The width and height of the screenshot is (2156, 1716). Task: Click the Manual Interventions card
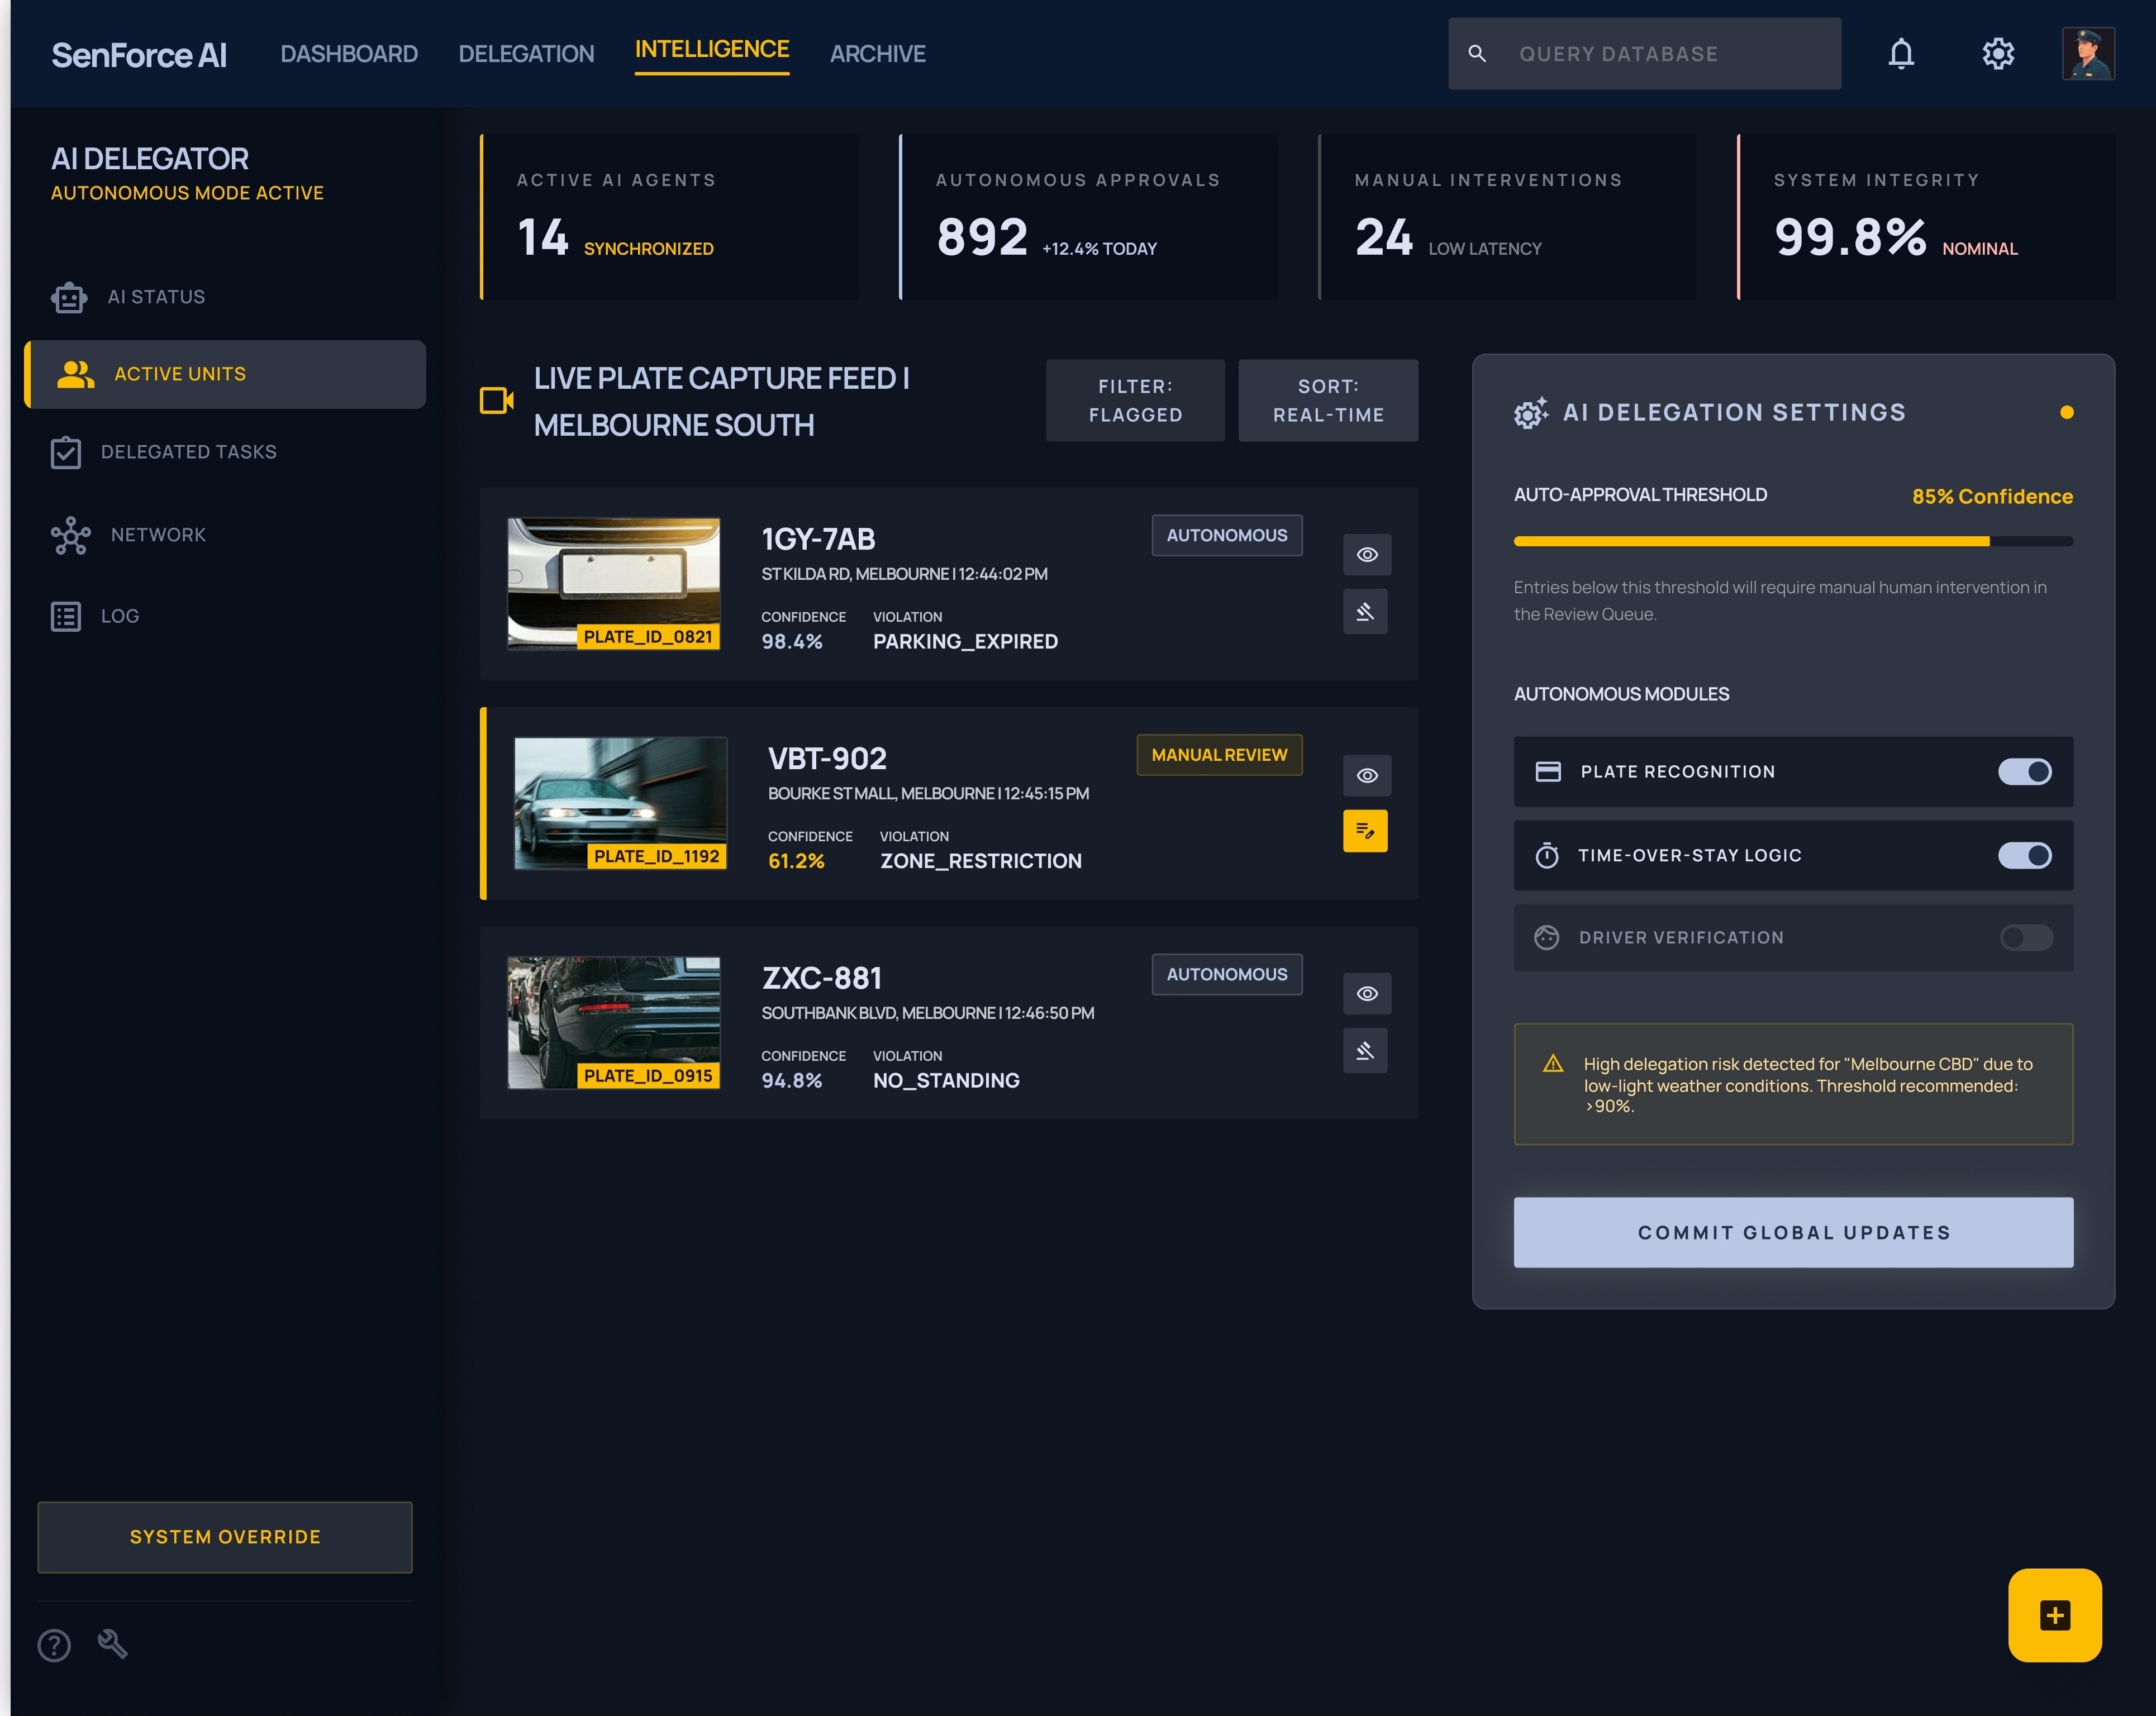pyautogui.click(x=1507, y=217)
